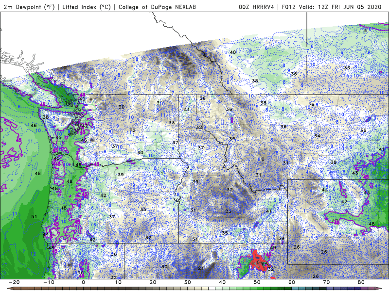Screen dimensions: 389x291
Task: Click the 40 label under the color scale
Action: (x=222, y=282)
